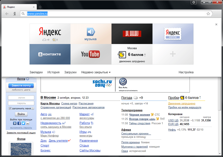223x157 pixels.
Task: Click the gamepad icon next to Игры
Action: (89, 132)
